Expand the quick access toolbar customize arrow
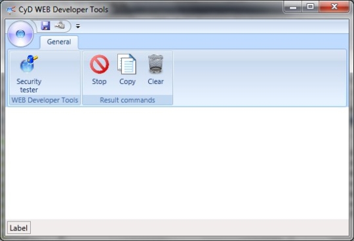This screenshot has width=354, height=241. tap(78, 26)
